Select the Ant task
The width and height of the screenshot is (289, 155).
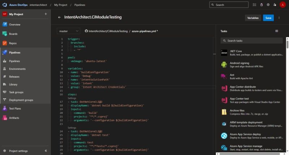[x=251, y=76]
